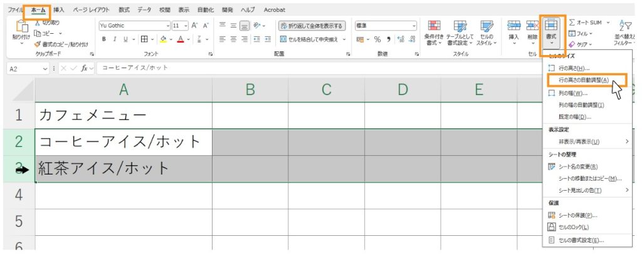642x254 pixels.
Task: Open the Yu Gothic font name dropdown
Action: (x=168, y=25)
